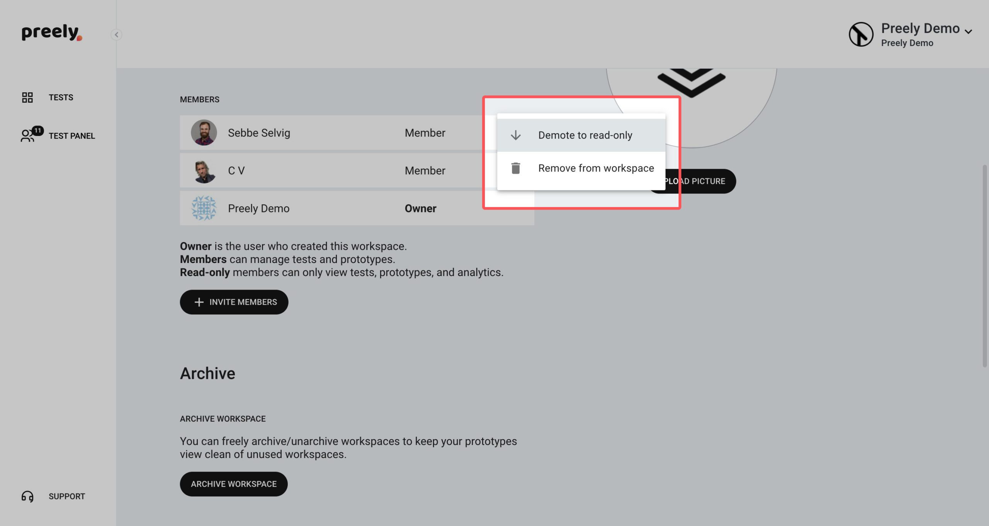This screenshot has width=989, height=526.
Task: Click the preely logo
Action: 52,32
